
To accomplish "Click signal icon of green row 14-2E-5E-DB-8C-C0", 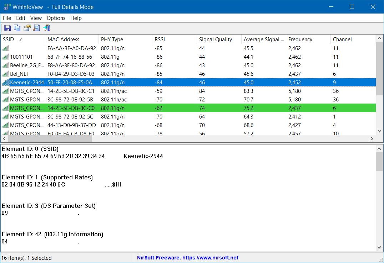I will [6, 108].
